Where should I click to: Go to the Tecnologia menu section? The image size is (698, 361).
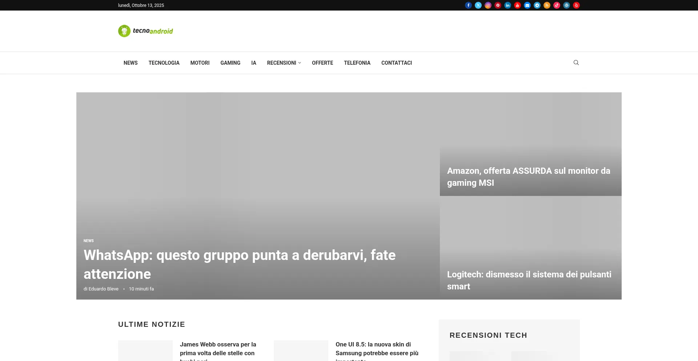tap(164, 63)
